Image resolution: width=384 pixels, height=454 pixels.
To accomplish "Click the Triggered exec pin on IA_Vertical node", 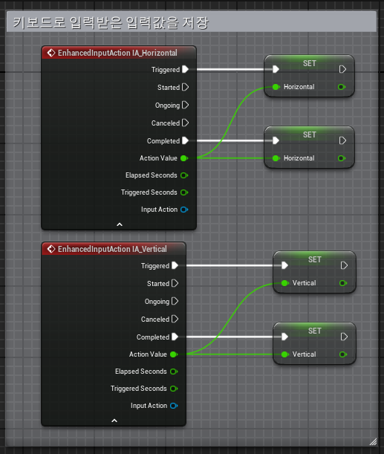I will pyautogui.click(x=175, y=265).
